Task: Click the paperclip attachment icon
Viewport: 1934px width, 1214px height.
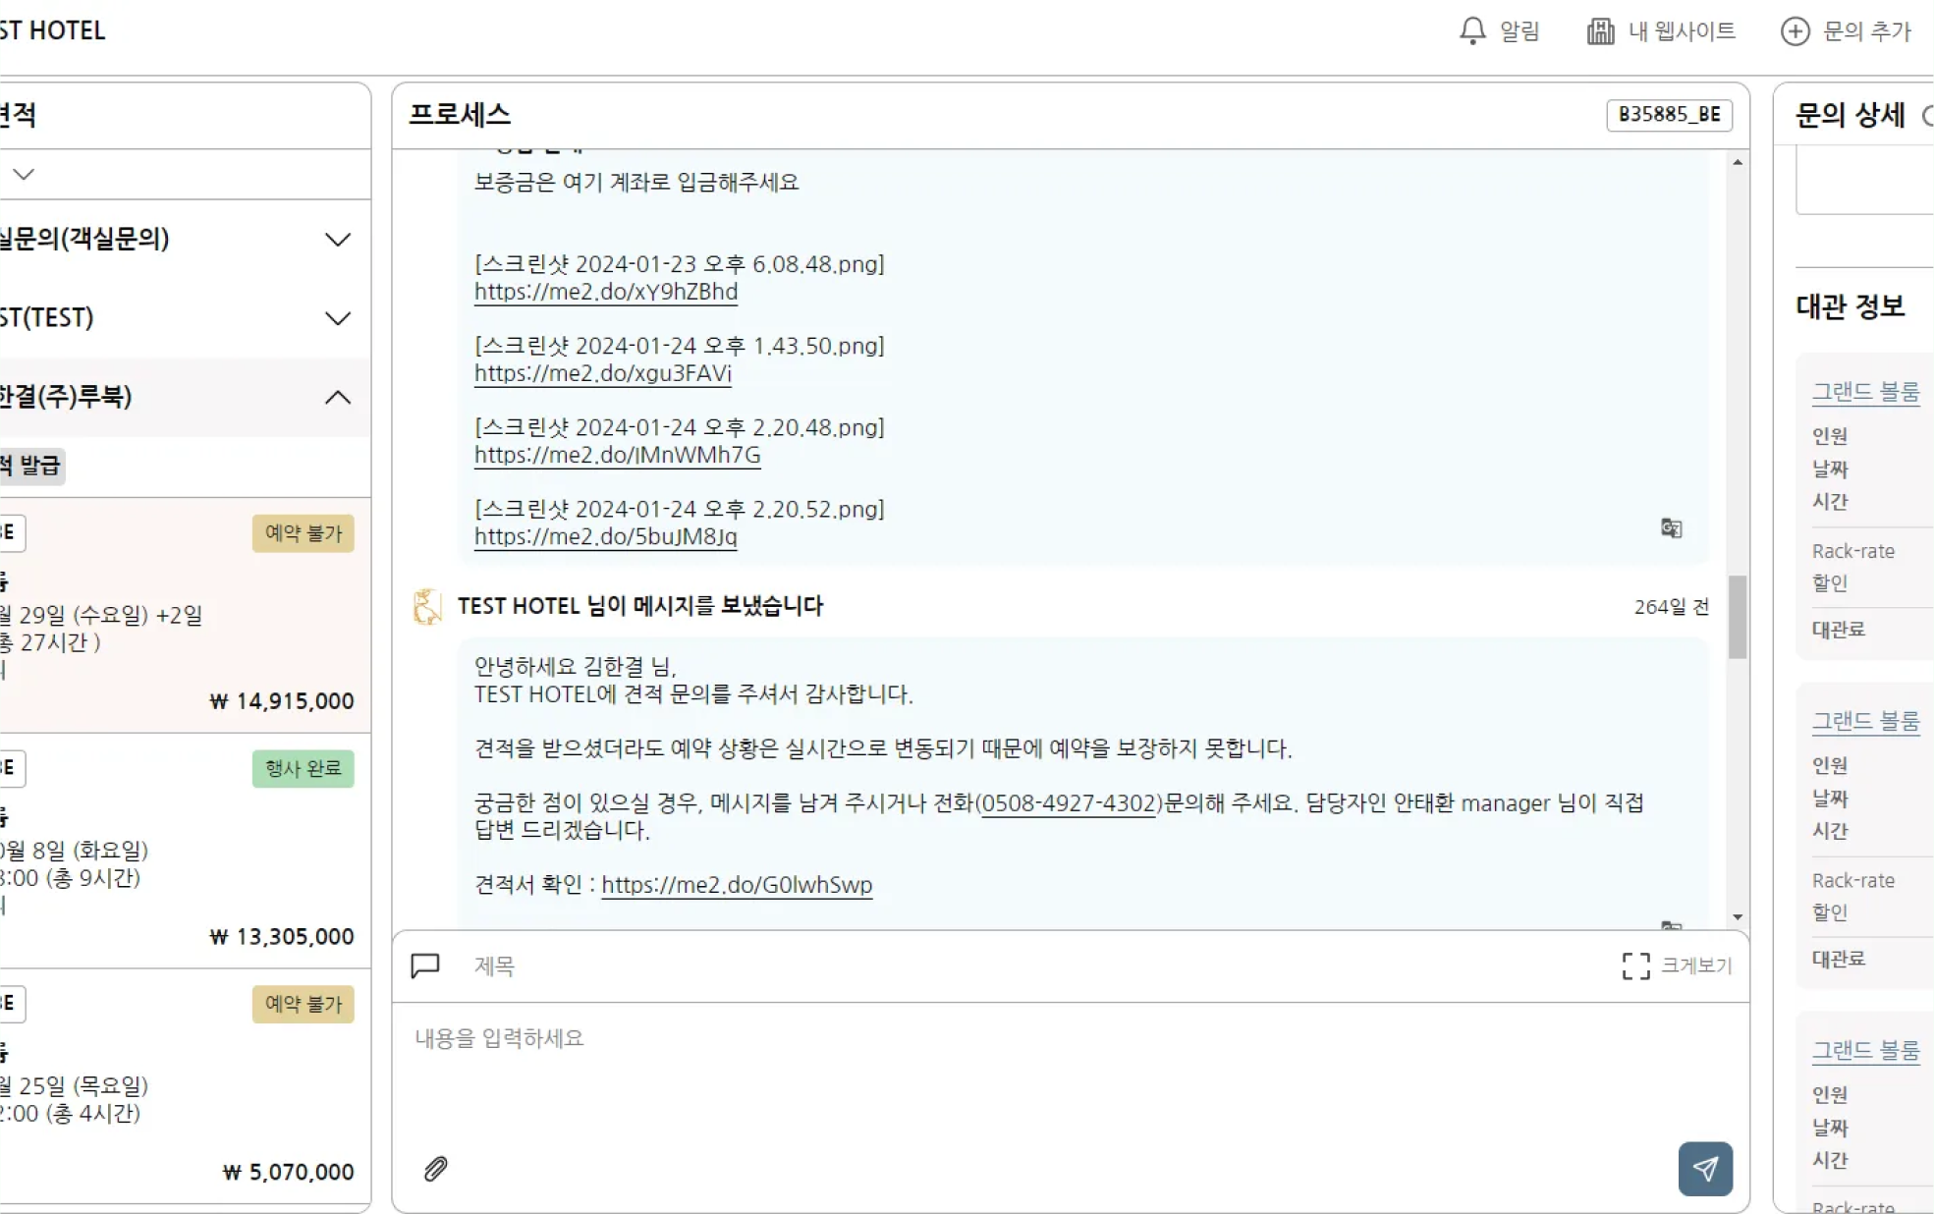Action: point(435,1168)
